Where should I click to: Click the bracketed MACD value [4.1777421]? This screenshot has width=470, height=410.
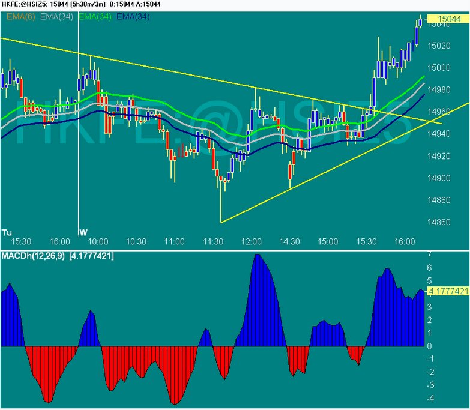click(91, 256)
